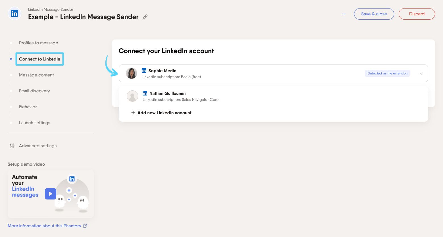This screenshot has width=443, height=237.
Task: Collapse the account dropdown chevron
Action: click(x=421, y=74)
